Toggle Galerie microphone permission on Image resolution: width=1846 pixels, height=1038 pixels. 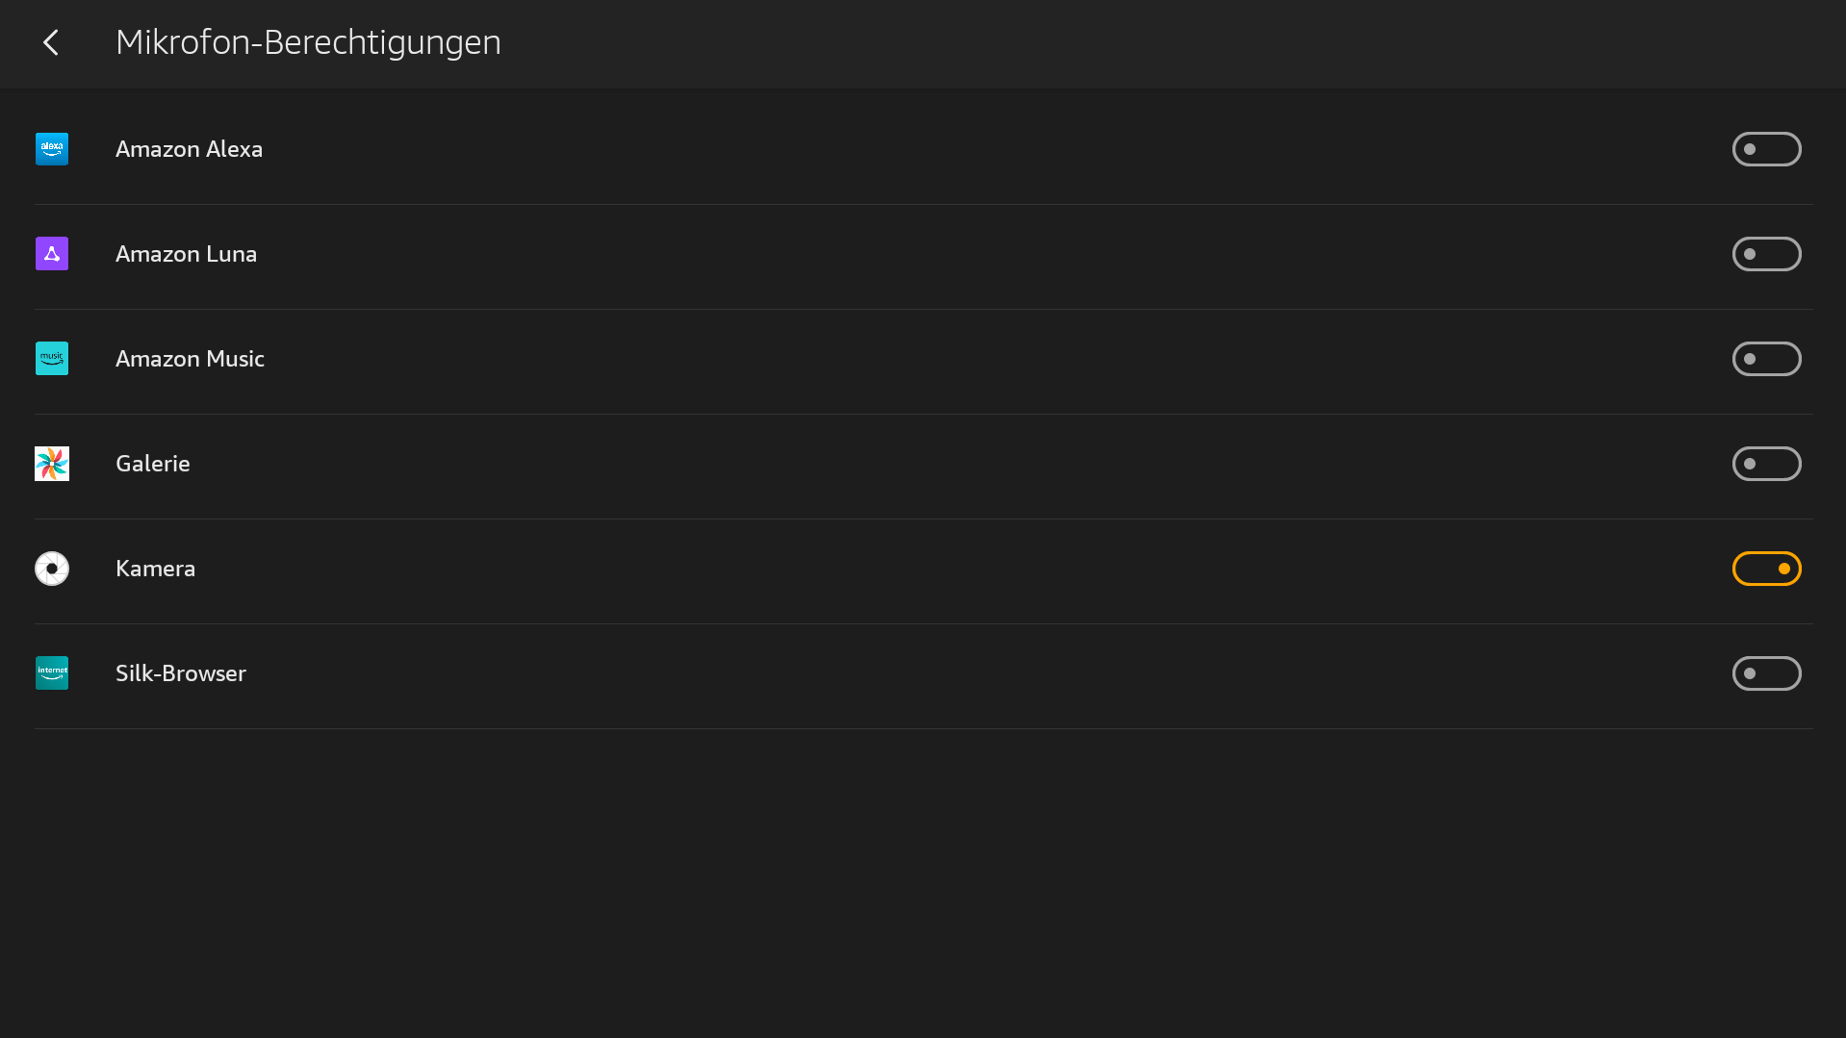coord(1766,464)
